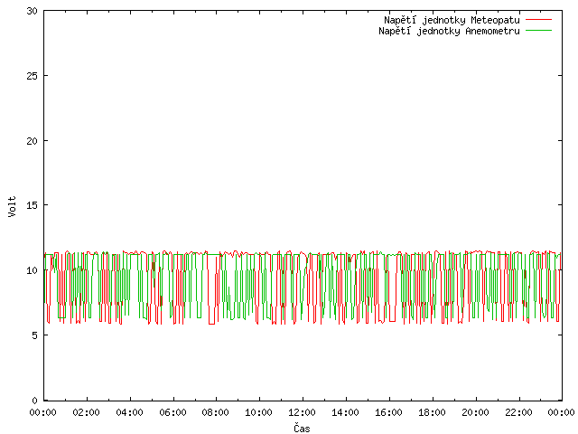Image resolution: width=578 pixels, height=434 pixels.
Task: Click the x-axis time label 16:00
Action: point(388,412)
